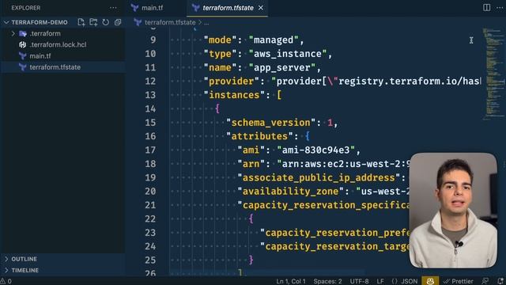Open the Explorer more actions menu
Viewport: 506px width, 285px height.
(x=113, y=8)
